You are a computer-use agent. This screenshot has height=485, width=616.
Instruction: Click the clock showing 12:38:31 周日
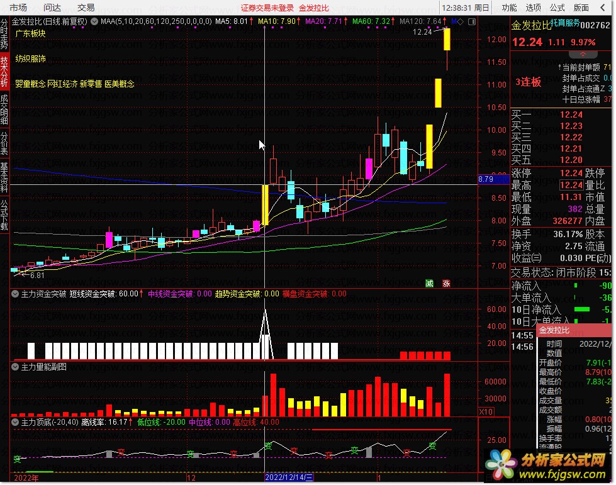pos(465,8)
